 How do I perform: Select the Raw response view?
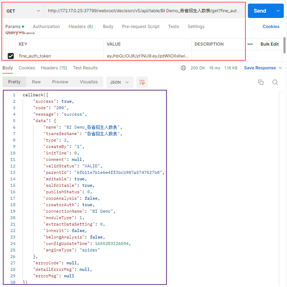click(x=36, y=82)
